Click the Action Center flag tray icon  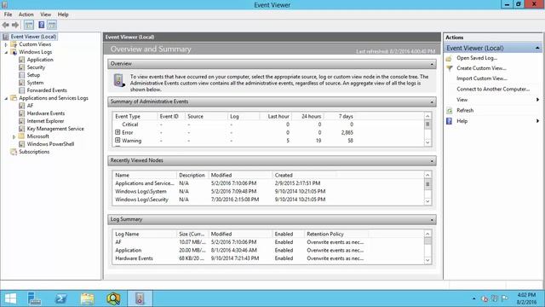[x=505, y=298]
